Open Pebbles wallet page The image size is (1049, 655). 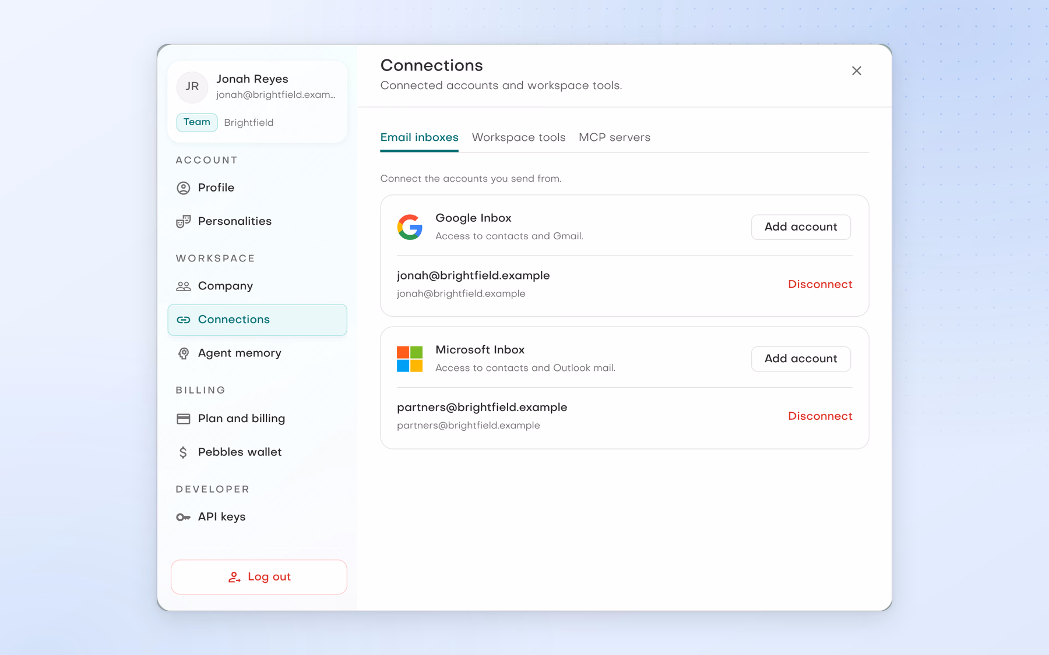click(258, 452)
